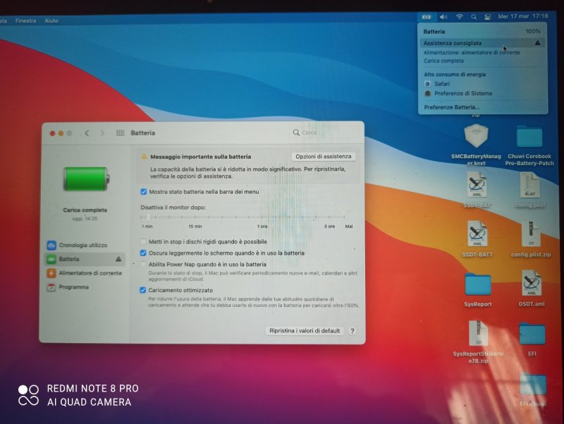The height and width of the screenshot is (424, 564).
Task: Select Alimentatore di corrente in sidebar
Action: (x=85, y=273)
